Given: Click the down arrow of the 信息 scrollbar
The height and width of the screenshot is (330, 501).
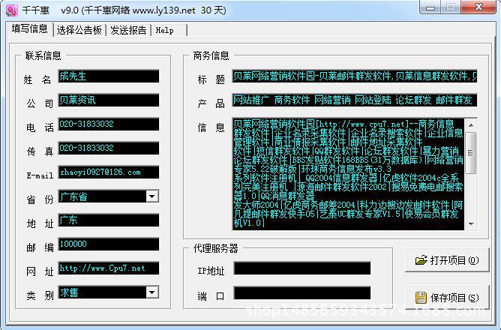Looking at the screenshot, I should click(471, 223).
